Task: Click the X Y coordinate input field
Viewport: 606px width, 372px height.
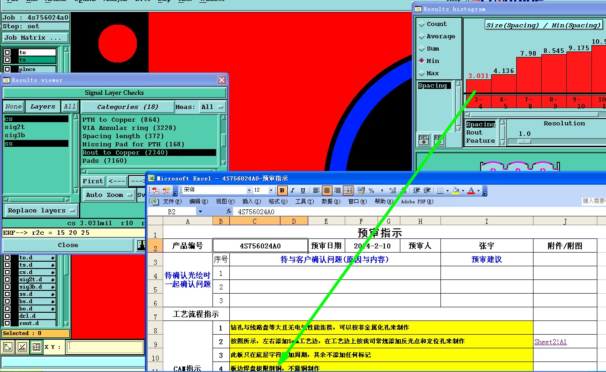Action: point(105,347)
